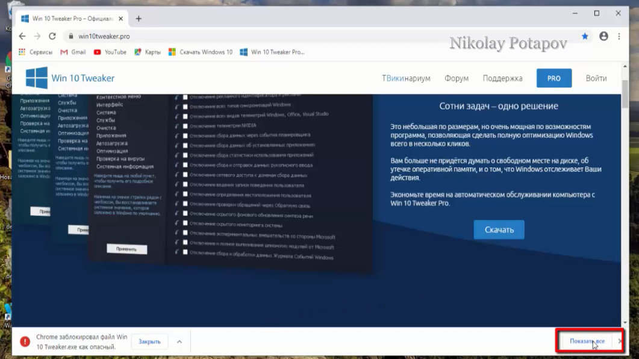
Task: Click the Сотни задач – одно решение heading
Action: tap(499, 106)
